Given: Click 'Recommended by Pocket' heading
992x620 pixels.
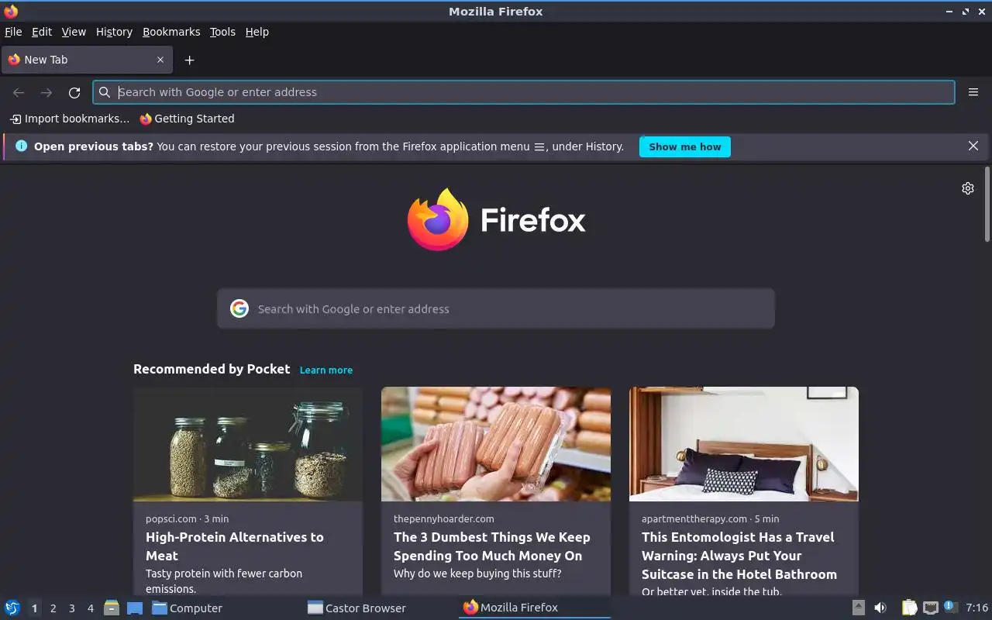Looking at the screenshot, I should tap(212, 369).
